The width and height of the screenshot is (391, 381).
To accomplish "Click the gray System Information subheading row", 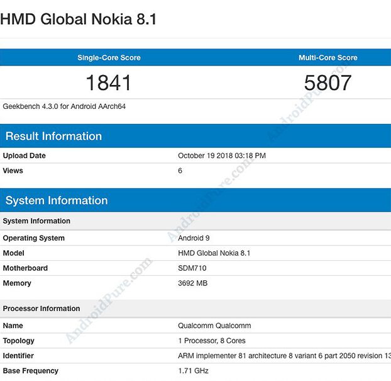I will pyautogui.click(x=196, y=221).
